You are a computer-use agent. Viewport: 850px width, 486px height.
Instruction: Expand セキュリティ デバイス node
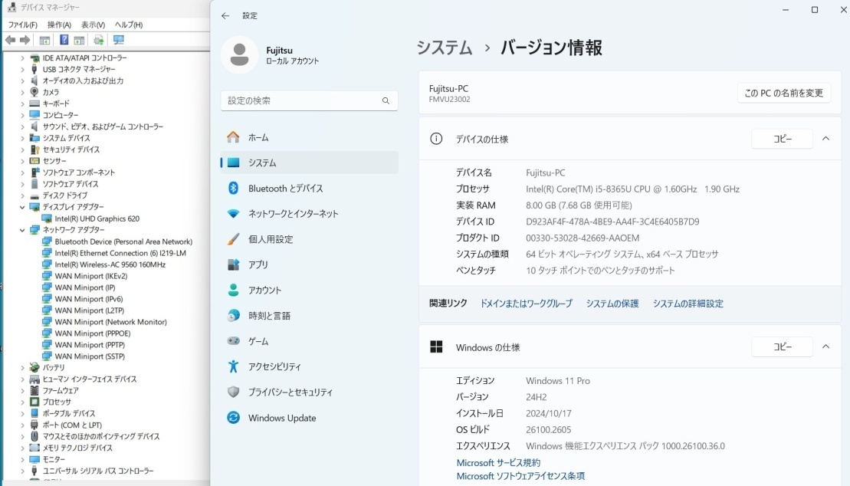pos(22,149)
